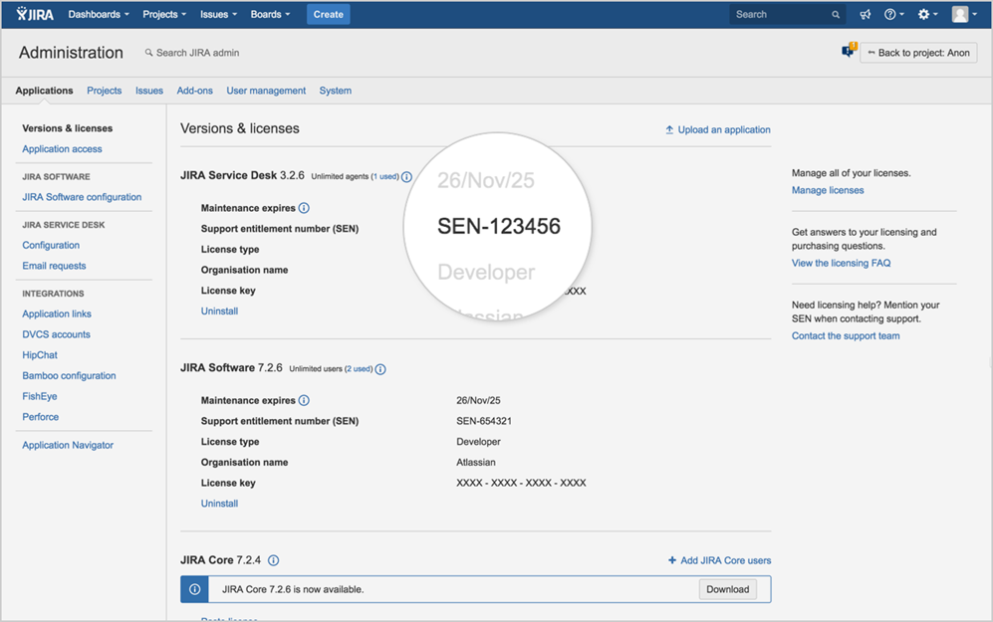The height and width of the screenshot is (622, 993).
Task: Click the JIRA logo in header
Action: coord(35,14)
